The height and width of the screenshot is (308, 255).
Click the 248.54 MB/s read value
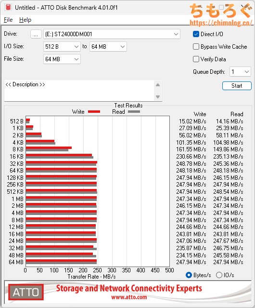click(228, 191)
